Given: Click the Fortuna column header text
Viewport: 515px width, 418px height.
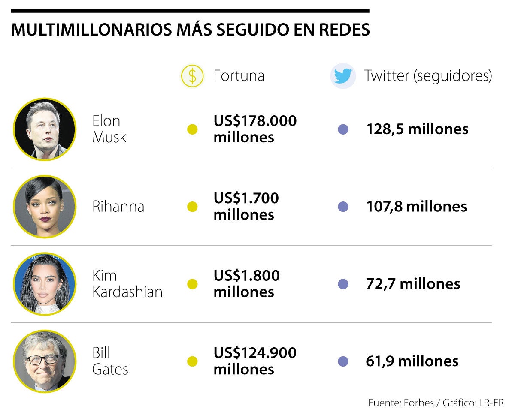Looking at the screenshot, I should (239, 76).
